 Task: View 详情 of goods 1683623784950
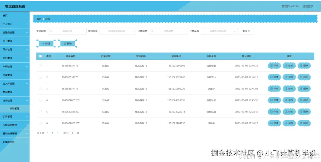pos(274,123)
